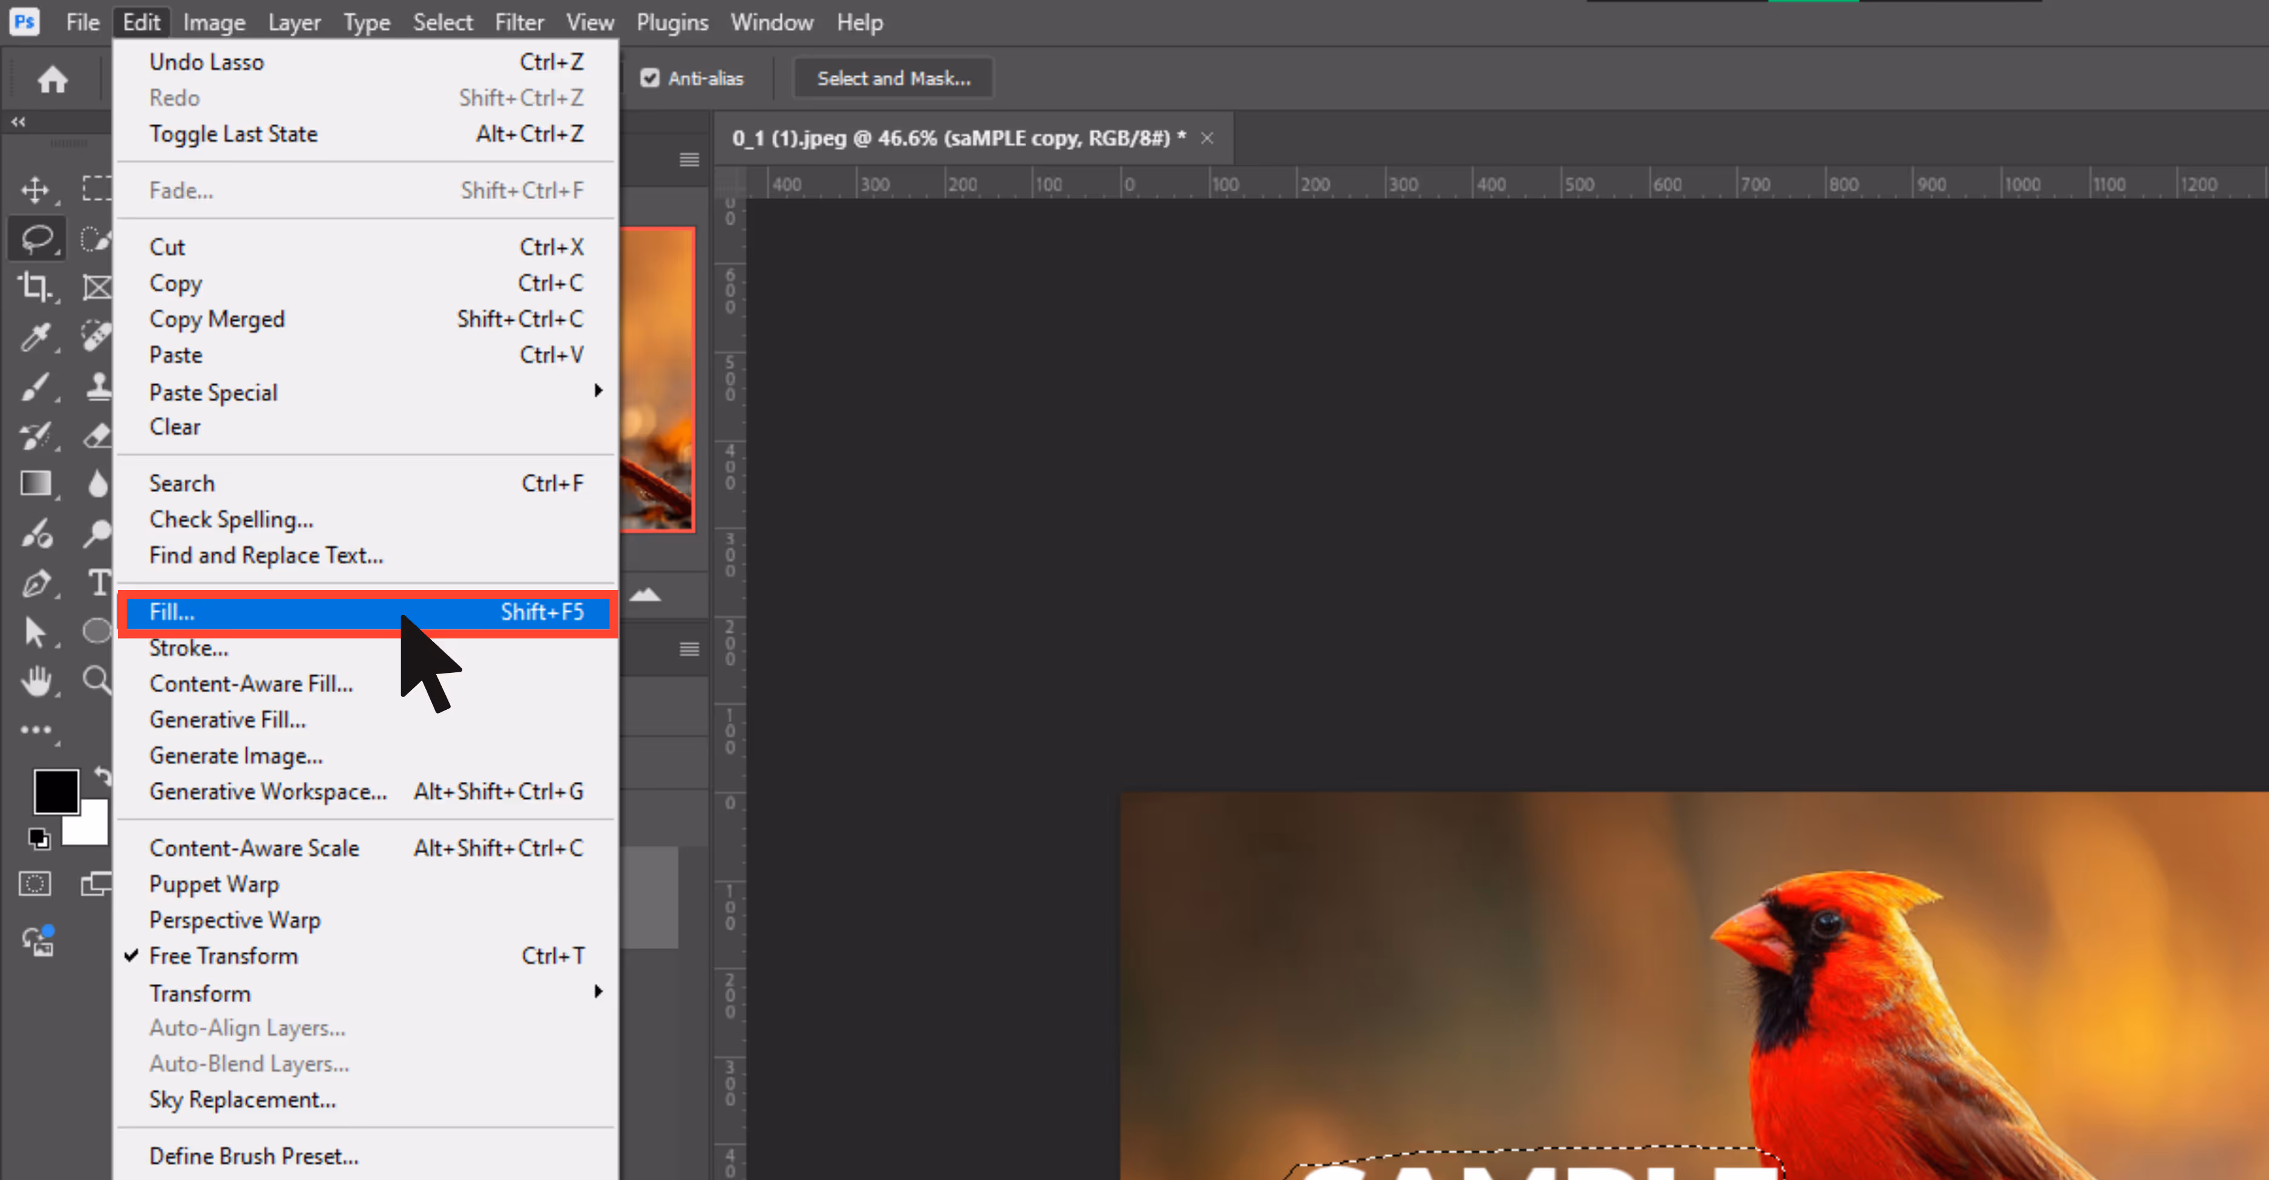Open the File menu
The width and height of the screenshot is (2269, 1180).
pyautogui.click(x=83, y=22)
